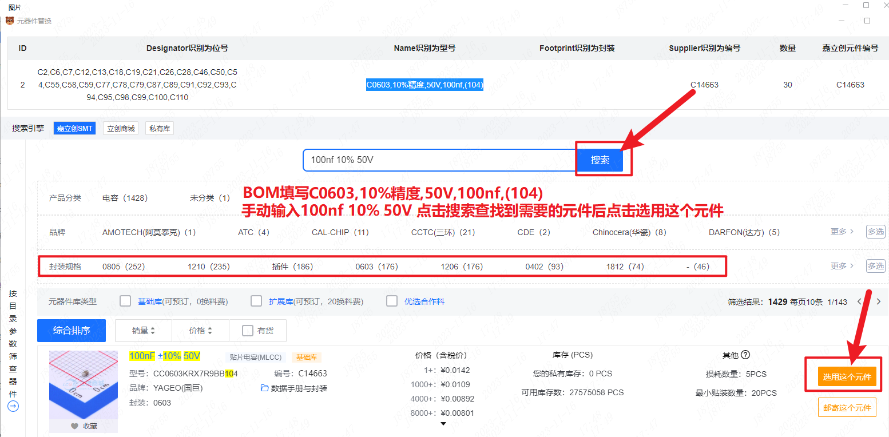Screen dimensions: 889x437
Task: Open the 数据手册与封装 folder icon
Action: click(x=264, y=388)
